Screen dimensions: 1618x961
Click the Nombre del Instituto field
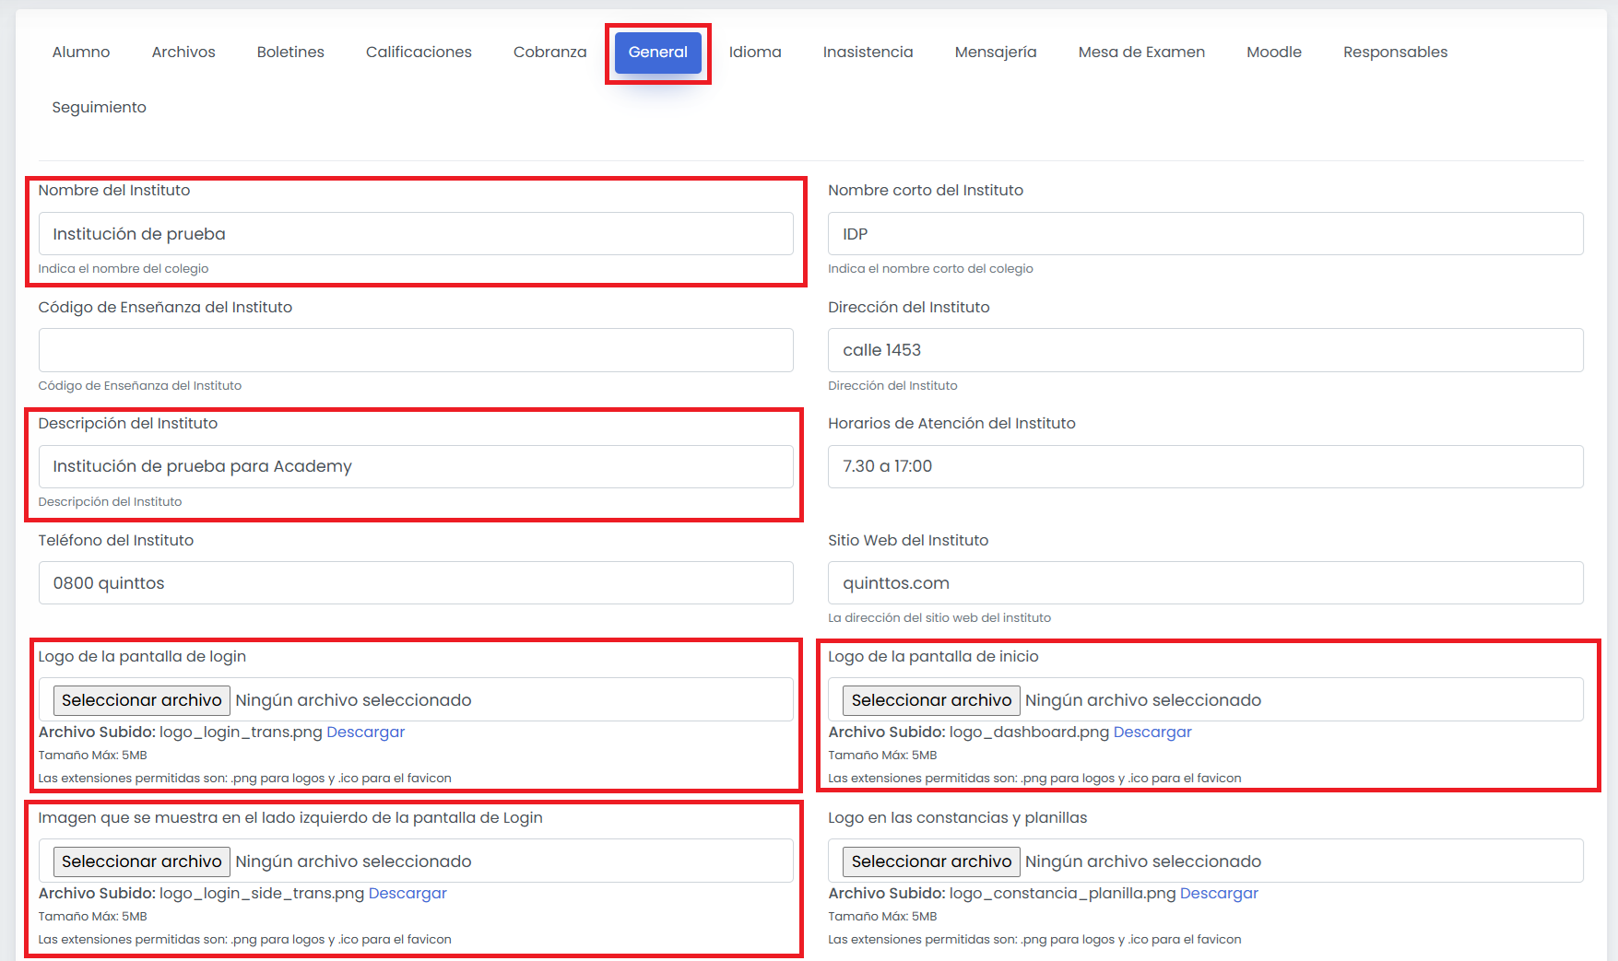[416, 234]
